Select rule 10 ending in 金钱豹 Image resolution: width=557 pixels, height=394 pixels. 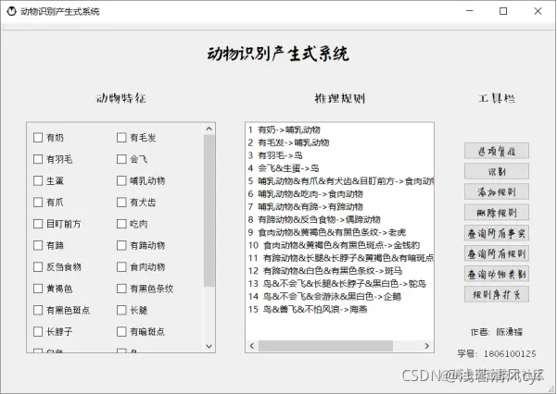tap(339, 245)
